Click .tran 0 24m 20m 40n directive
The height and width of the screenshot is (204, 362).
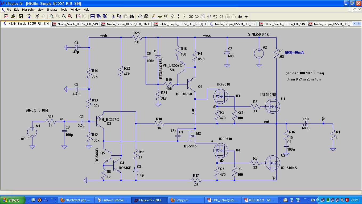pos(304,79)
